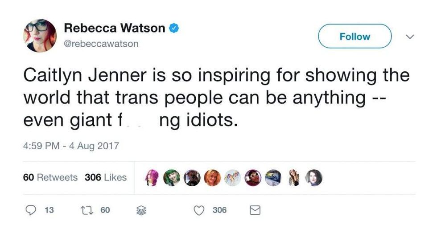This screenshot has height=229, width=437.
Task: Open the 4:59 PM - 4 Aug 2017 timestamp
Action: tap(70, 146)
